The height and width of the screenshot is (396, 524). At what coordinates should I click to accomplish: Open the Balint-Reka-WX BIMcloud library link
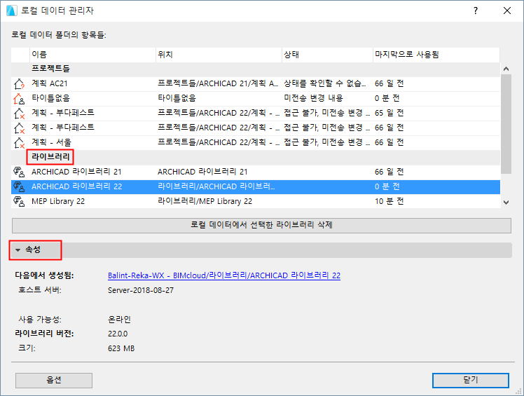[224, 275]
